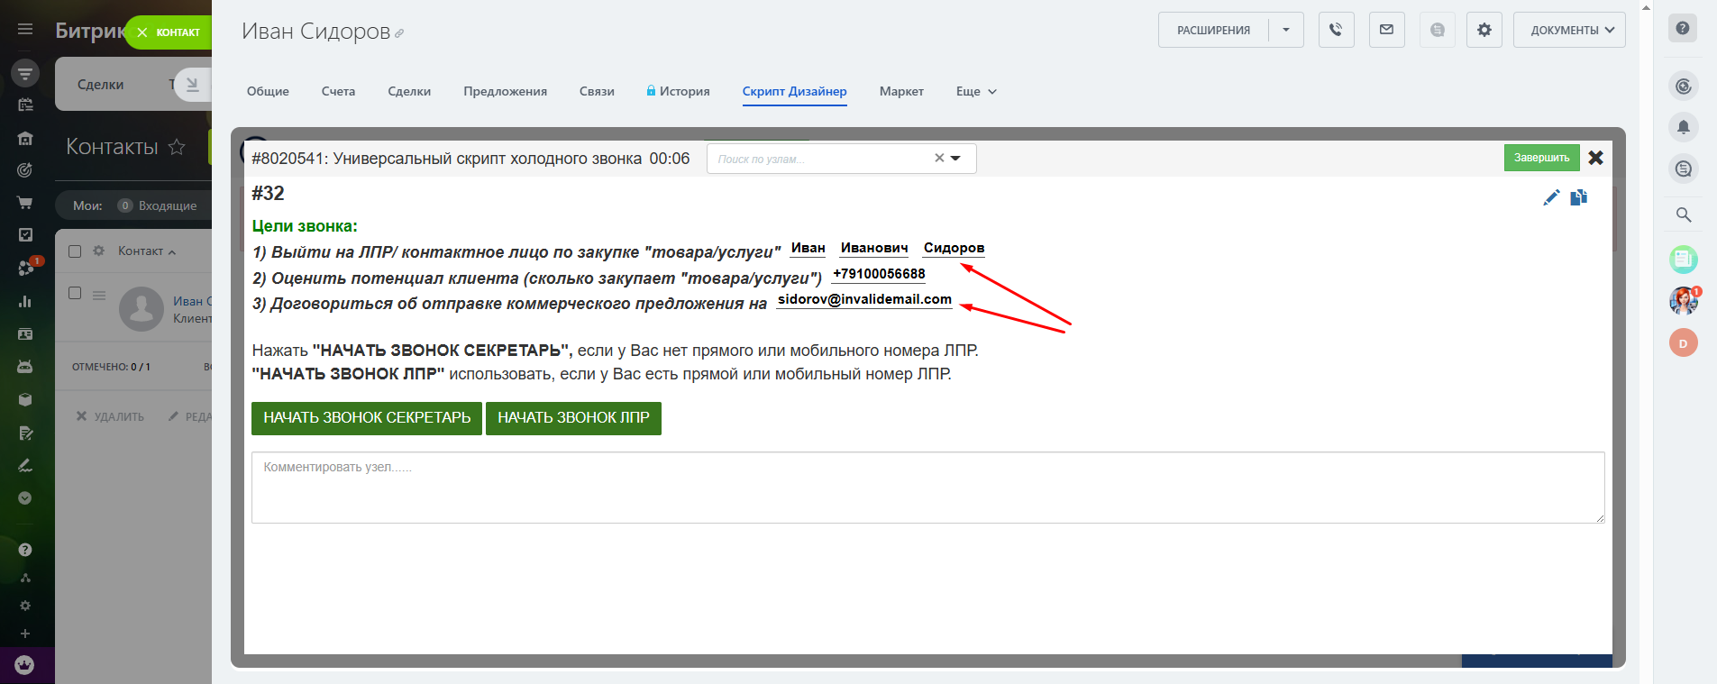Click the search magnifier in right sidebar
This screenshot has width=1717, height=684.
coord(1683,214)
